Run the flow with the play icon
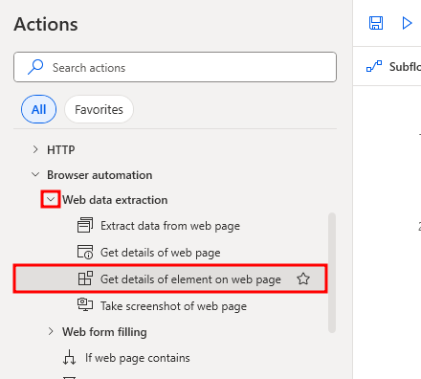This screenshot has height=379, width=421. tap(407, 23)
